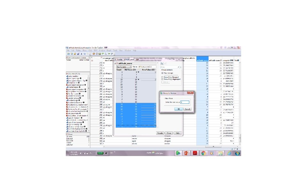The image size is (307, 173).
Task: Expand the Rows panel red triangle
Action: click(x=67, y=134)
